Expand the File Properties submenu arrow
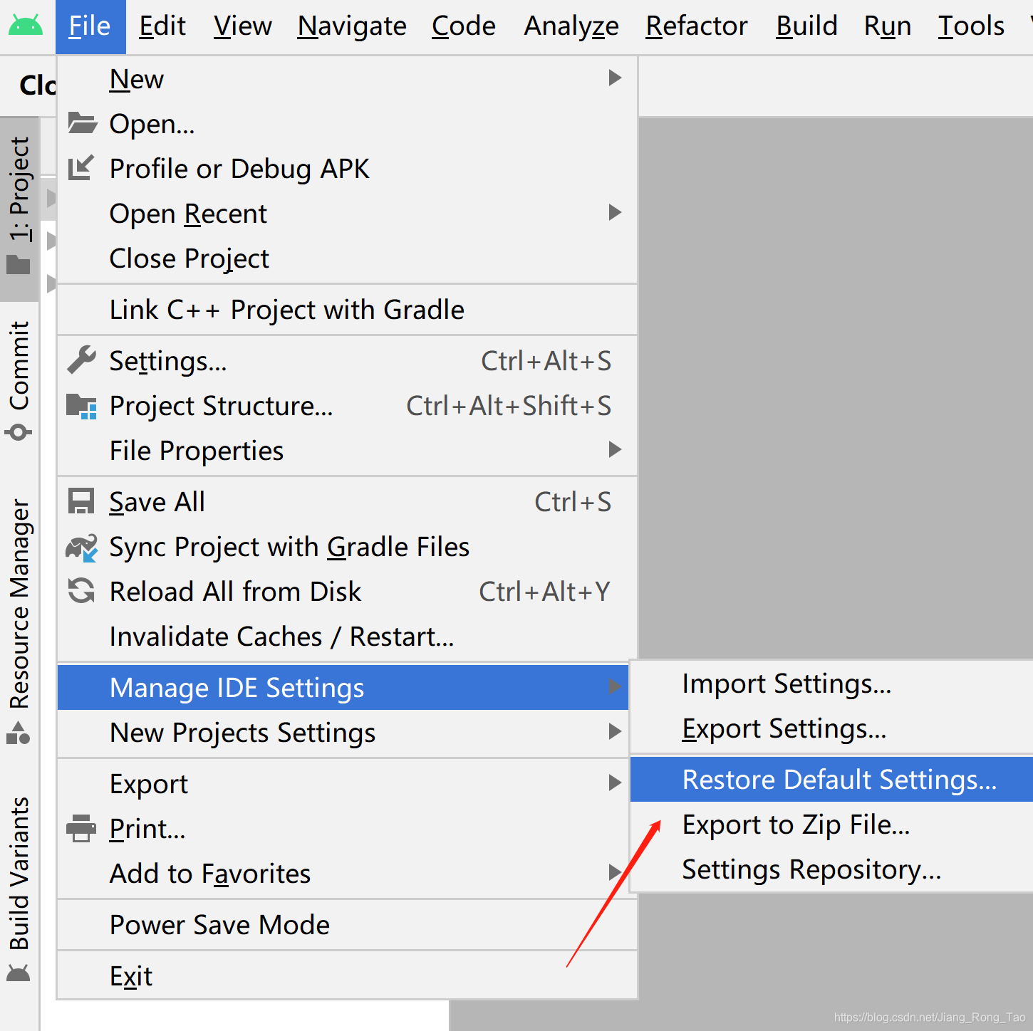Image resolution: width=1033 pixels, height=1031 pixels. pyautogui.click(x=615, y=449)
